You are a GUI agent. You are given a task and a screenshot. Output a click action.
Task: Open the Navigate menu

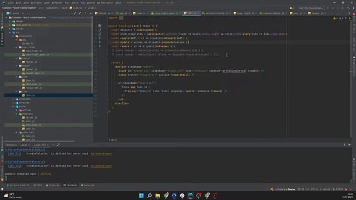coord(36,3)
